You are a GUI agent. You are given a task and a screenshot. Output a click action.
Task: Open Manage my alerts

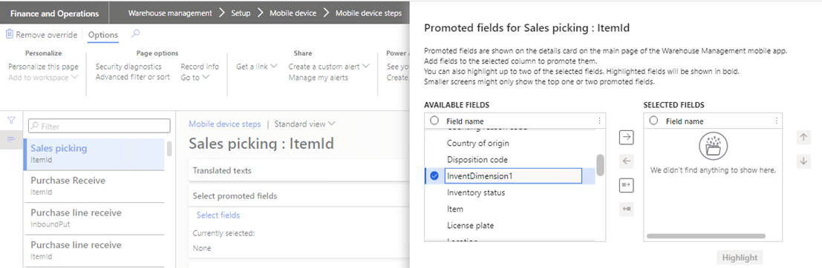click(x=319, y=77)
